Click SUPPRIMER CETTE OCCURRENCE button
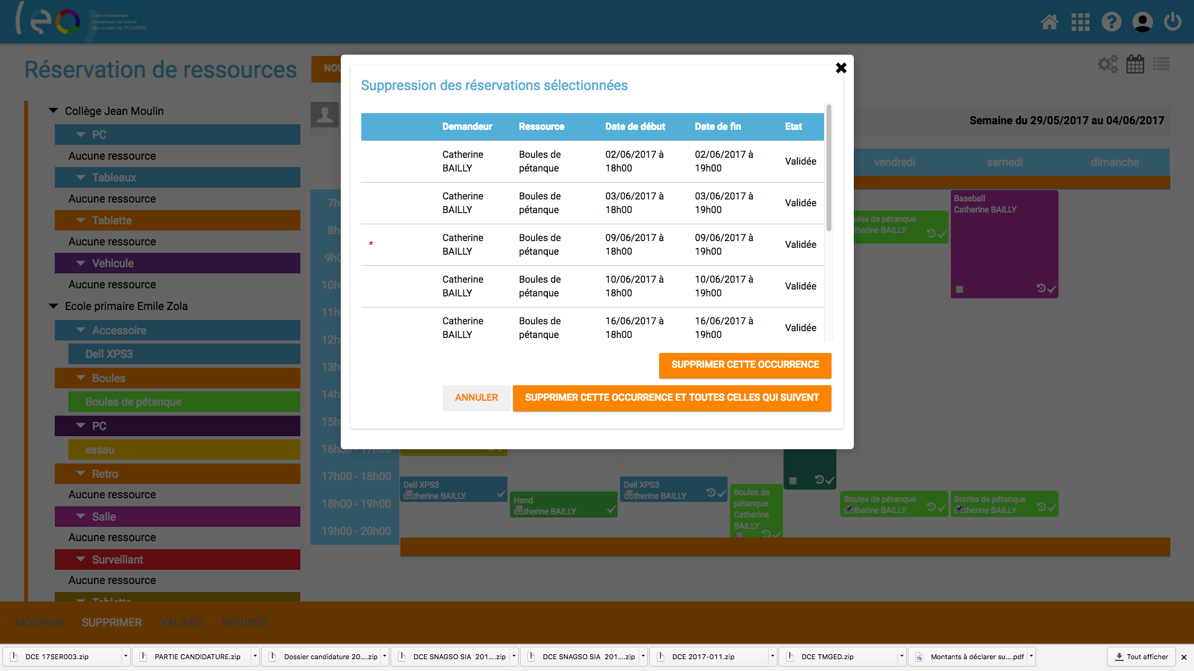 point(744,365)
